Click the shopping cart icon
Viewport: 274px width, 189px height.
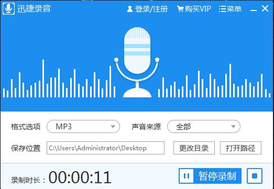180,9
